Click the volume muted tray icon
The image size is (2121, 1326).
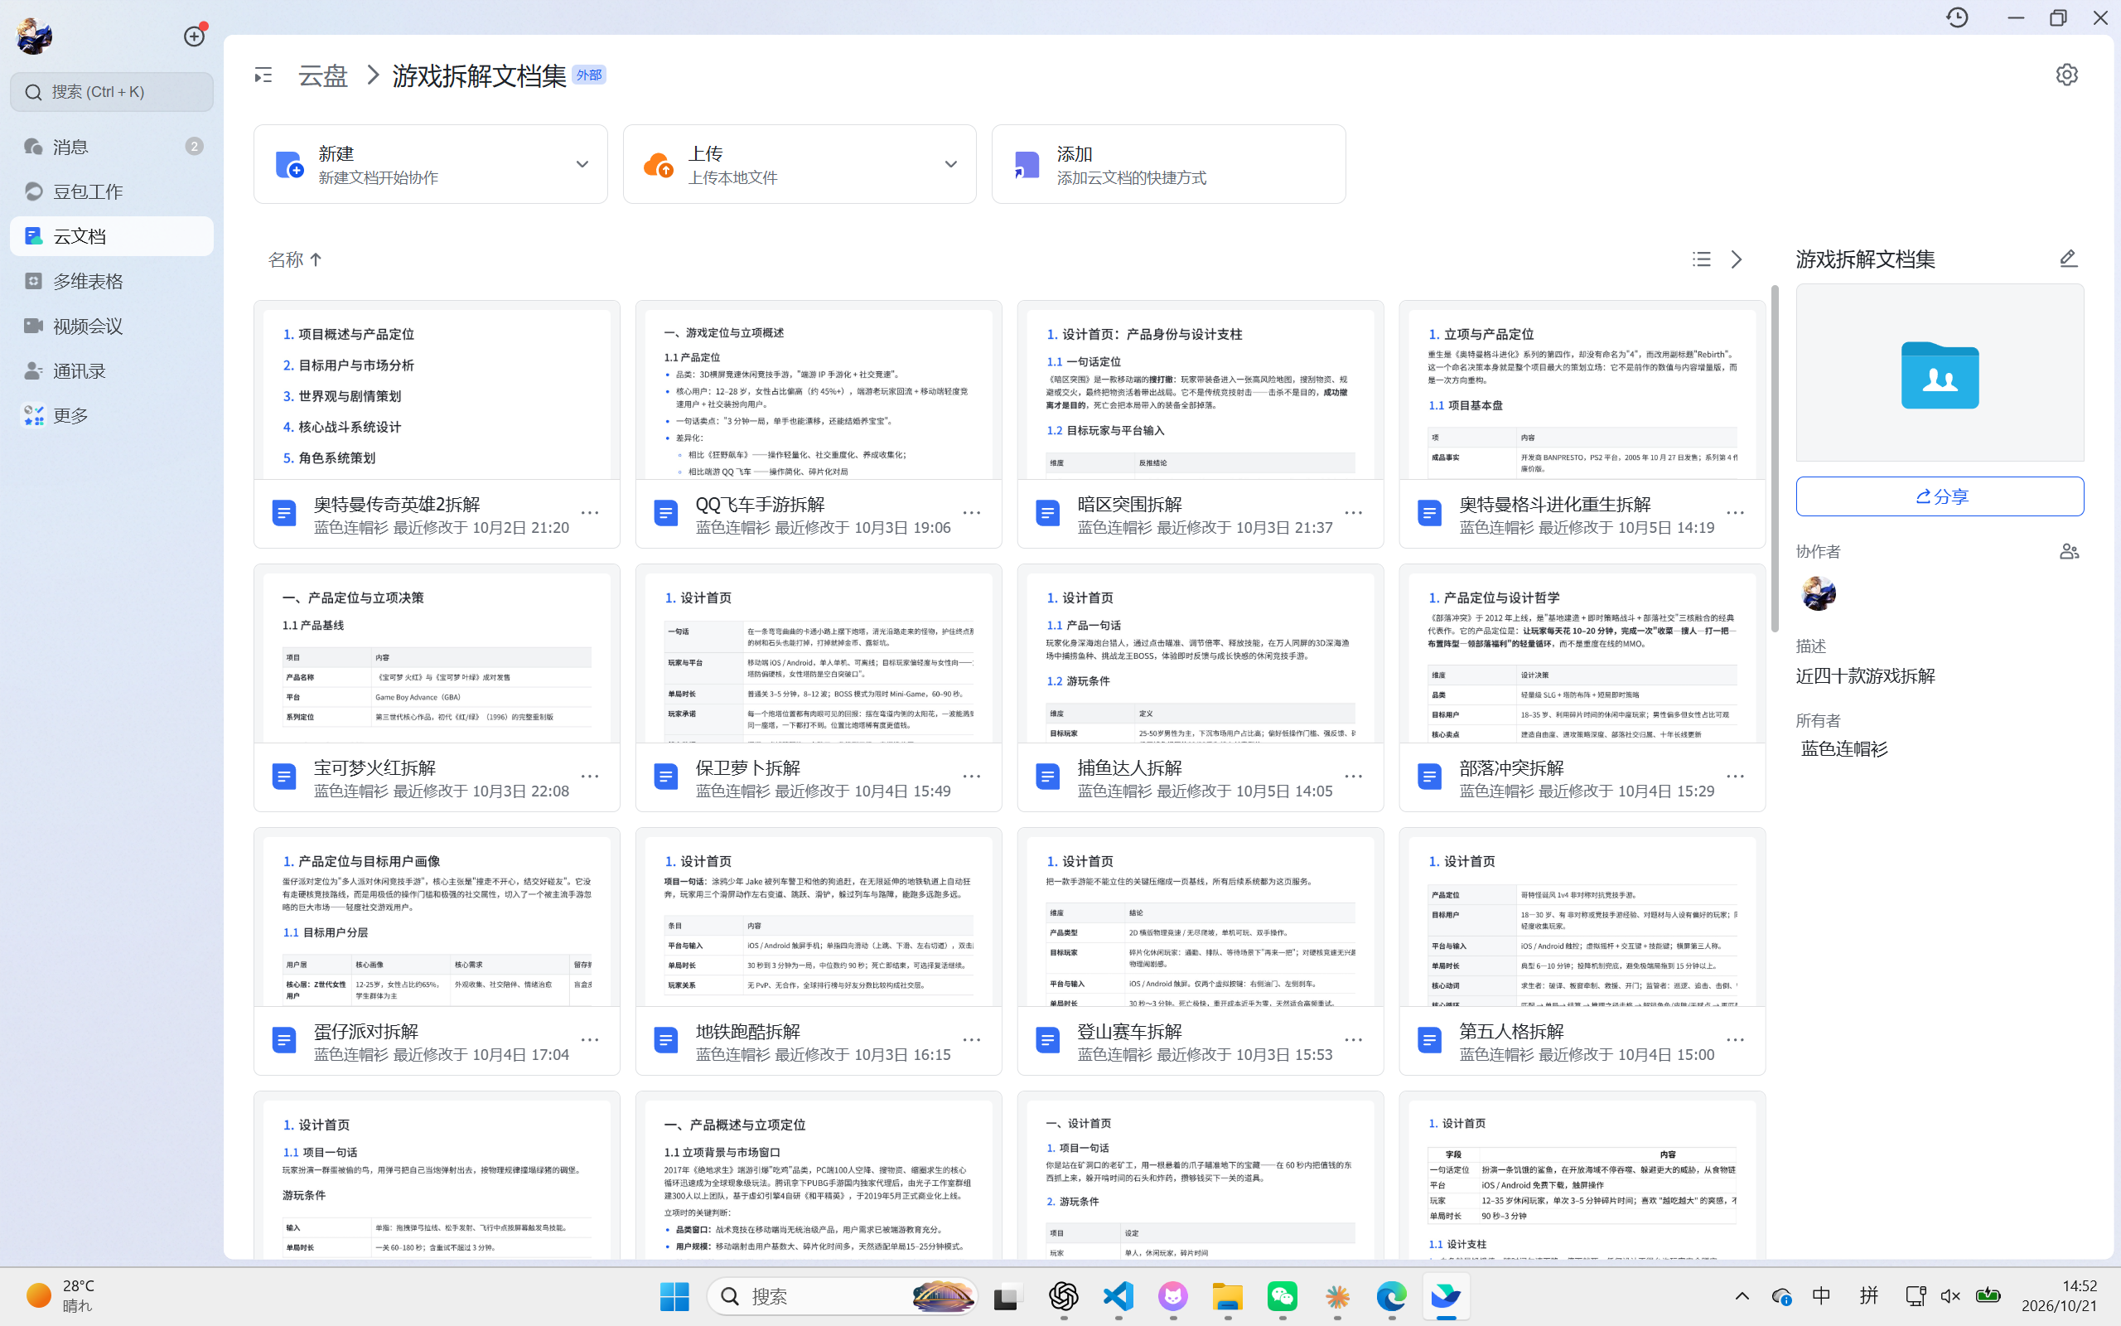pyautogui.click(x=1950, y=1296)
